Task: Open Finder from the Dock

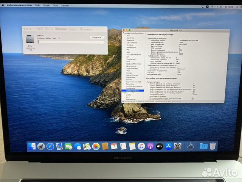Action: click(x=32, y=146)
